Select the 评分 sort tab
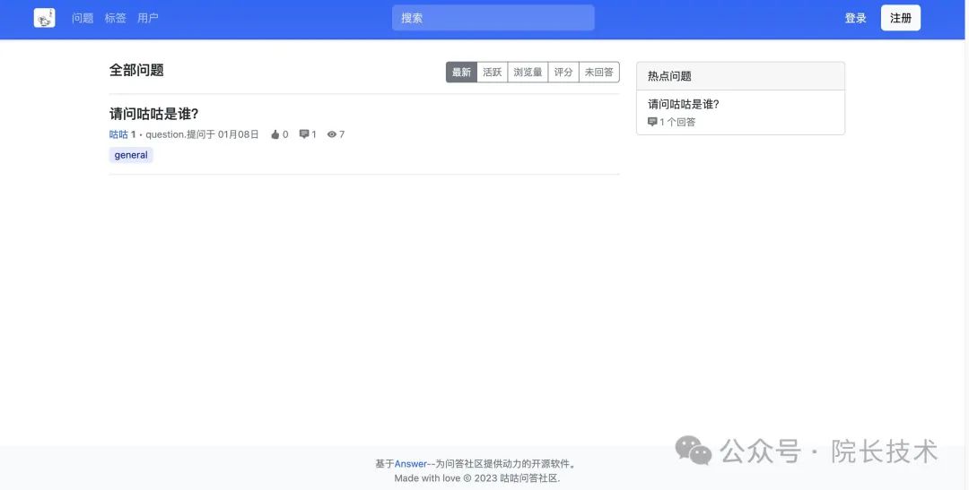Screen dimensions: 969x490 [563, 73]
